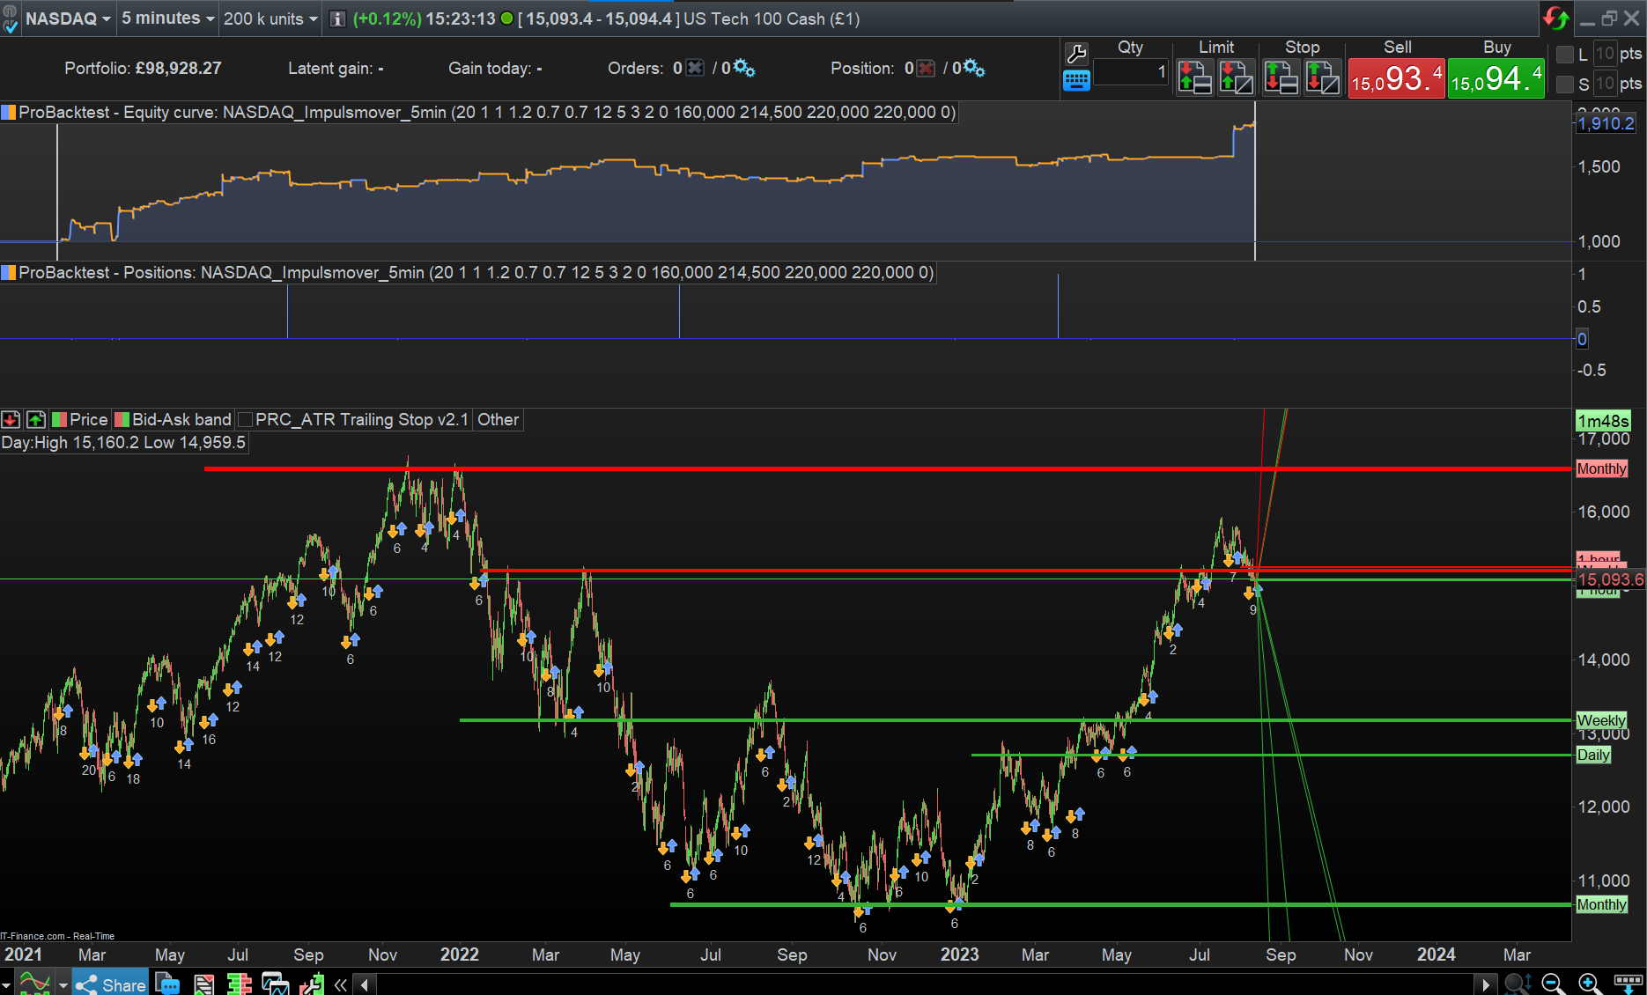Open the bottom-left corner dropdown arrow
Screen dimensions: 1647x995
point(6,984)
